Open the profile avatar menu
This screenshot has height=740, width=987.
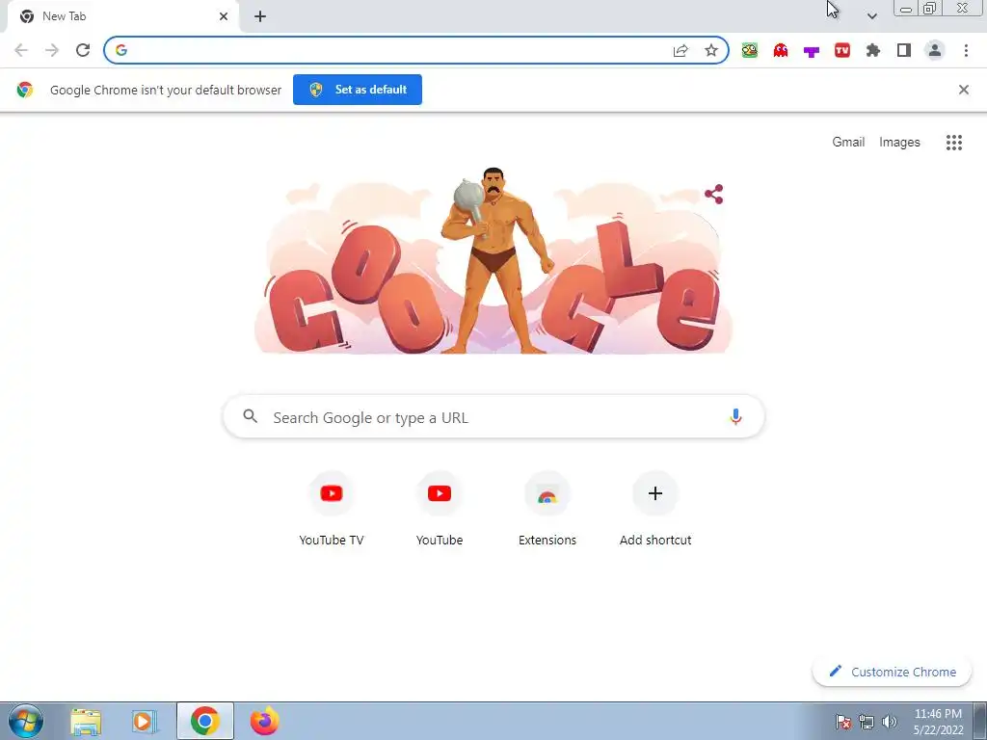[935, 50]
